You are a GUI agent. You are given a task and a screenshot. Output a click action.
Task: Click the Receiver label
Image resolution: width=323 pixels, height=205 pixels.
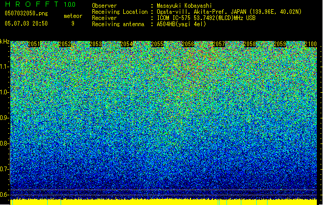pyautogui.click(x=104, y=18)
